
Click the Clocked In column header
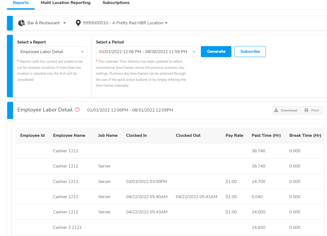point(136,135)
